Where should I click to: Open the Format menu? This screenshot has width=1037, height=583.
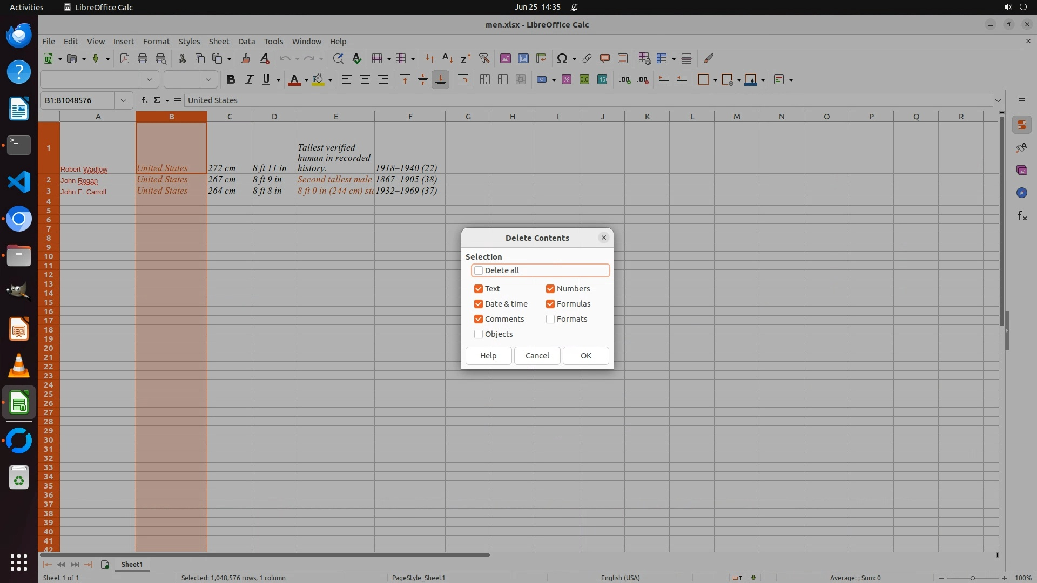(156, 41)
